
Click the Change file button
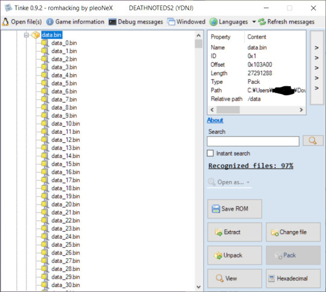click(293, 232)
